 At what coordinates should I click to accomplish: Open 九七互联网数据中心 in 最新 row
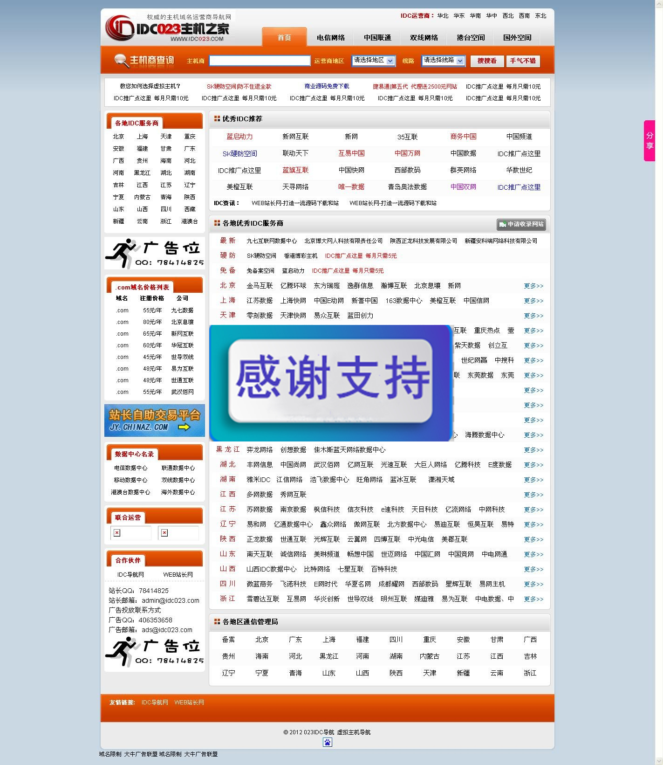pyautogui.click(x=272, y=241)
